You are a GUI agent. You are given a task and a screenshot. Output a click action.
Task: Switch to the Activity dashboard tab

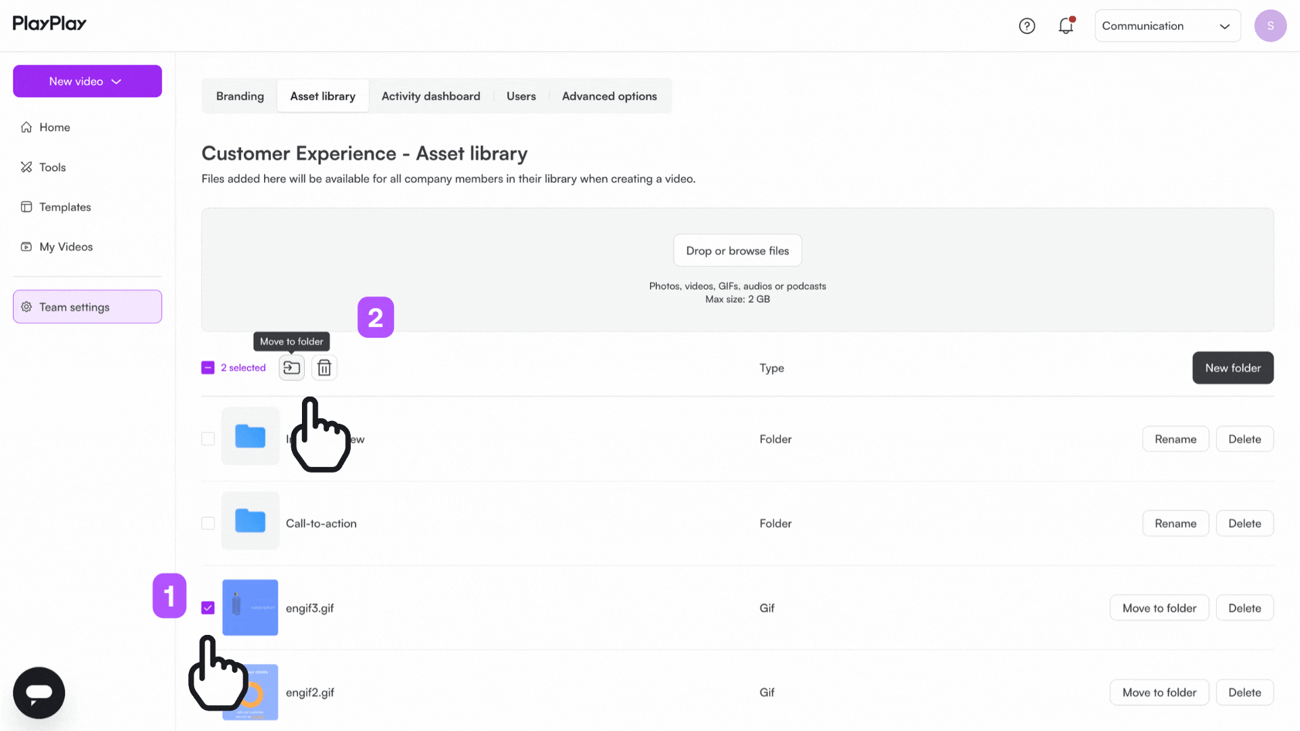(x=431, y=96)
